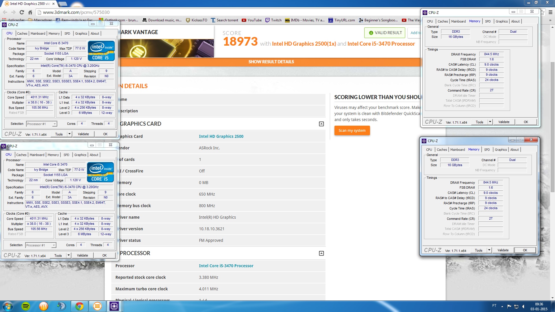555x312 pixels.
Task: Click the taskbar clock 09:36
Action: [539, 304]
